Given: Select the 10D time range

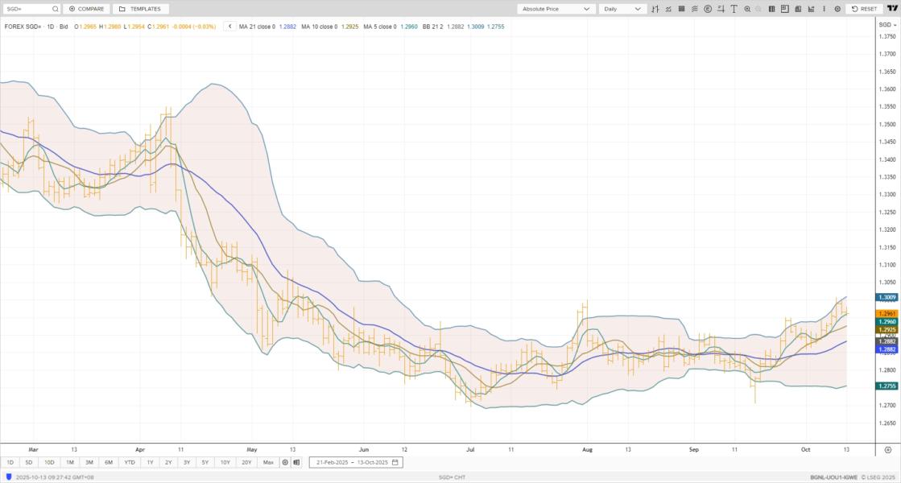Looking at the screenshot, I should [x=49, y=462].
